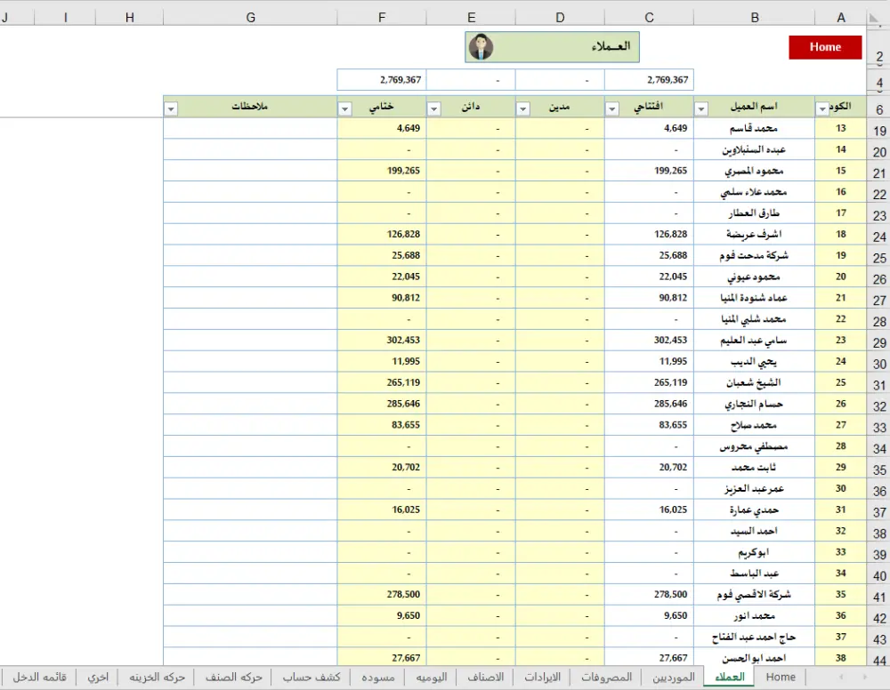Open the filter dropdown on الكود column
Viewport: 890px width, 690px height.
tap(821, 108)
